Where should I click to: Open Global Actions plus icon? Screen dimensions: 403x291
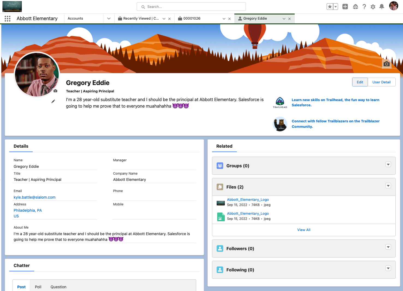pyautogui.click(x=345, y=7)
